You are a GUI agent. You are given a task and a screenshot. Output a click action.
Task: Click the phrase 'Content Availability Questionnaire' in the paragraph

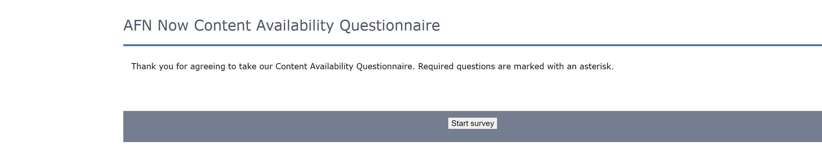pos(344,66)
